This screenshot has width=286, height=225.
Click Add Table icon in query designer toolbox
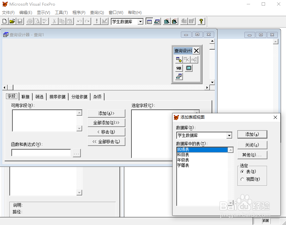pos(179,59)
